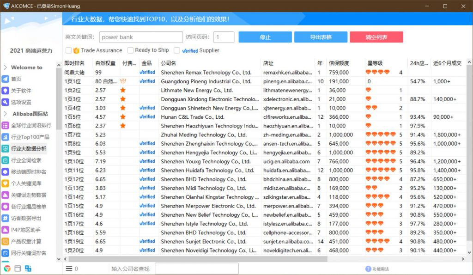Screen dimensions: 473x275
Task: Select 行业大数据分析 sidebar icon
Action: click(5, 148)
